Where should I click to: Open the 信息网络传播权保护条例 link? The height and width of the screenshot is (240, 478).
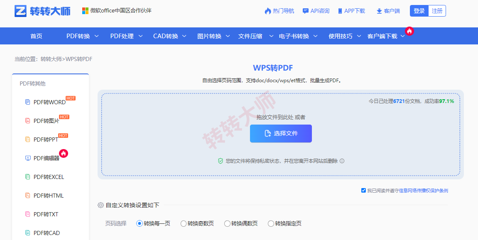424,191
